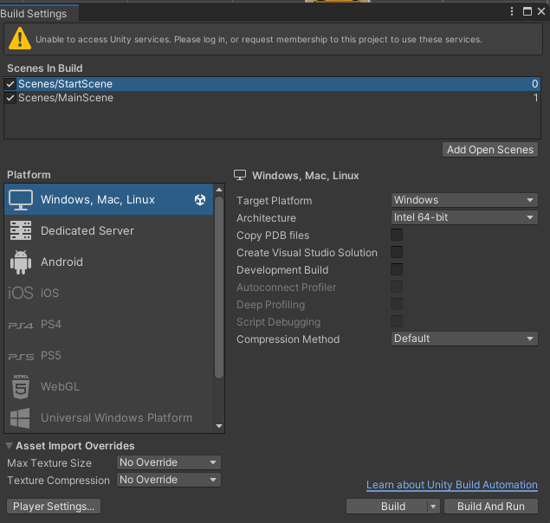The width and height of the screenshot is (550, 523).
Task: Click the Platform list scroll-up arrow
Action: [219, 190]
